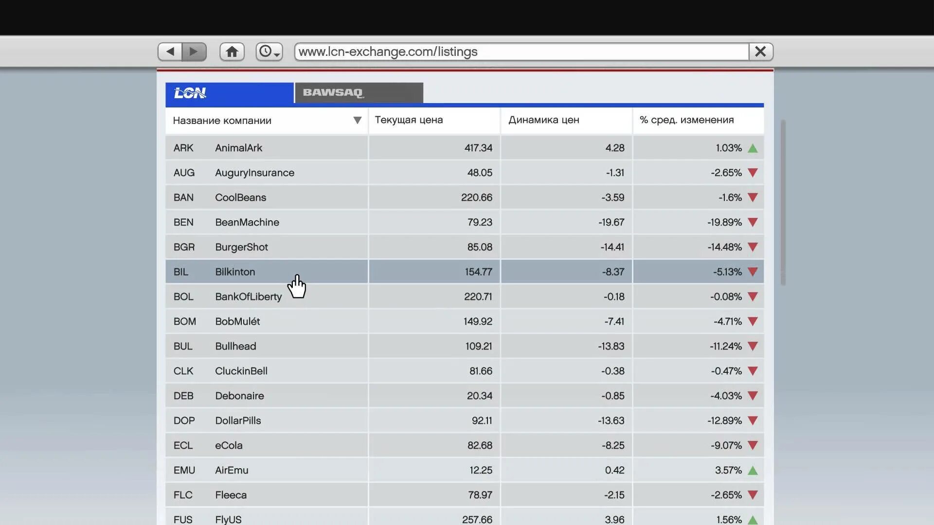934x525 pixels.
Task: Click the green up arrow for AnimalArk
Action: [753, 148]
